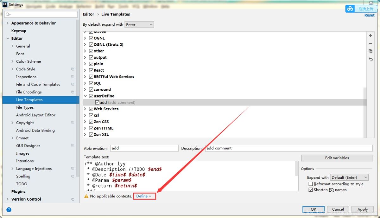Restore deleted defaults with revert icon
The image size is (380, 218).
tap(370, 59)
